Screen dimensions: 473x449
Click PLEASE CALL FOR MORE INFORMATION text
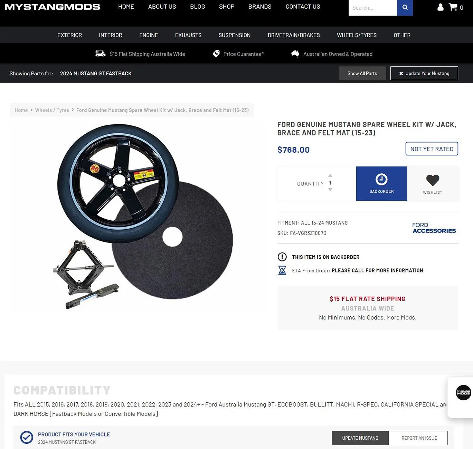377,270
